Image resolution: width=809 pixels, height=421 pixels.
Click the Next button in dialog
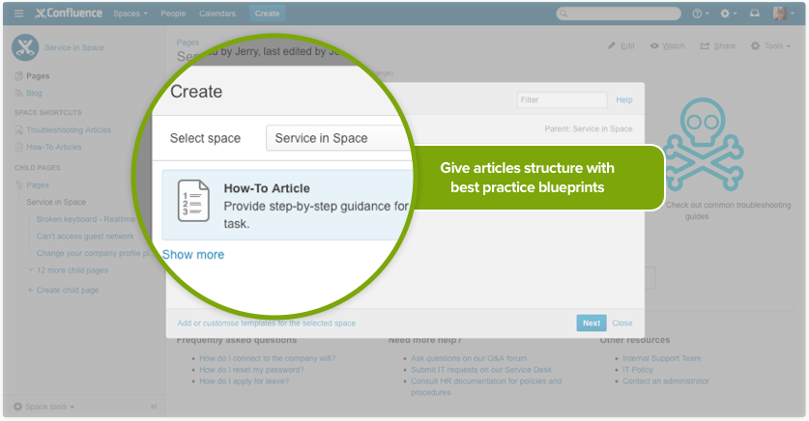pos(591,323)
